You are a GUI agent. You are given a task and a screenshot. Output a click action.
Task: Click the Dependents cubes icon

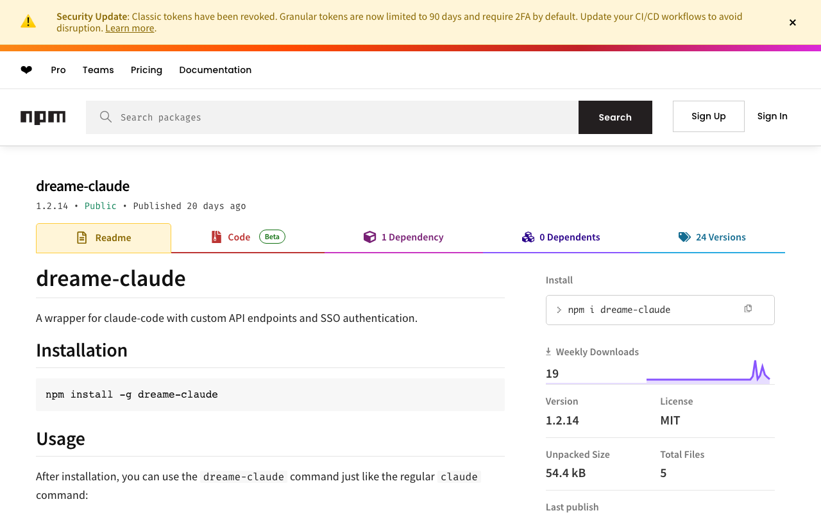click(x=528, y=237)
